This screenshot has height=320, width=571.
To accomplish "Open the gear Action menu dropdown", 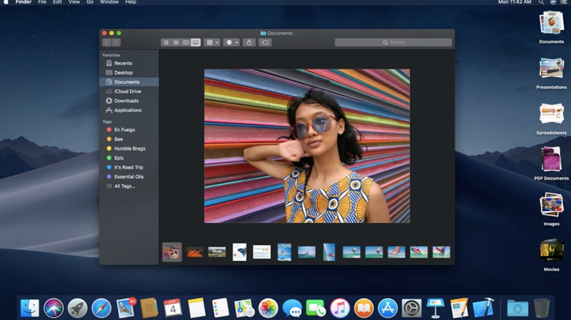I will tap(231, 43).
